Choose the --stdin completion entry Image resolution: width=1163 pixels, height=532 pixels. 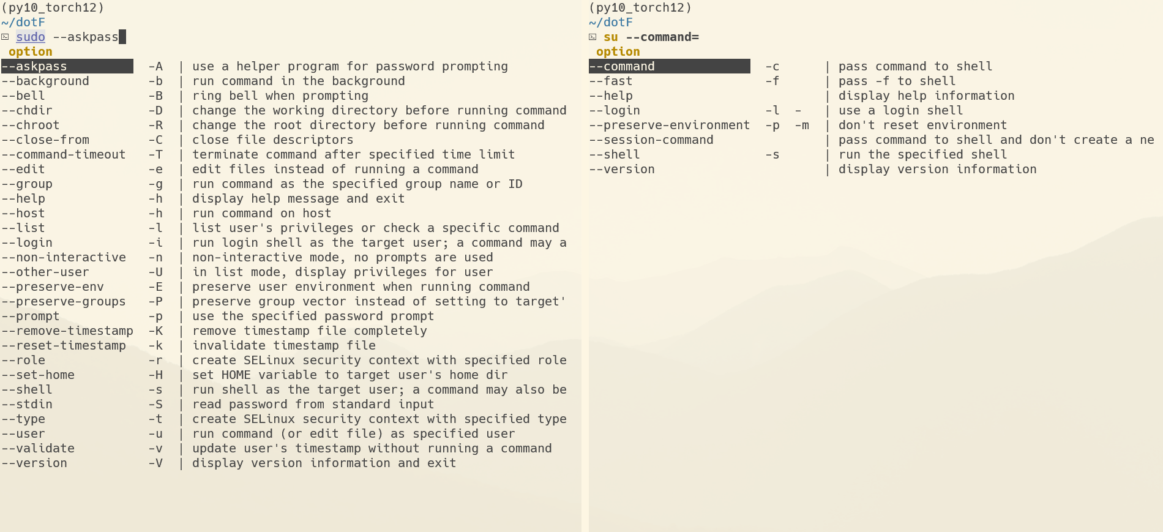[x=27, y=405]
